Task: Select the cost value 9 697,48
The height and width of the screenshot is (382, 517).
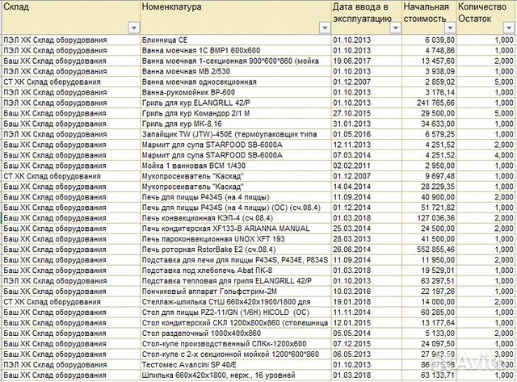Action: (429, 176)
